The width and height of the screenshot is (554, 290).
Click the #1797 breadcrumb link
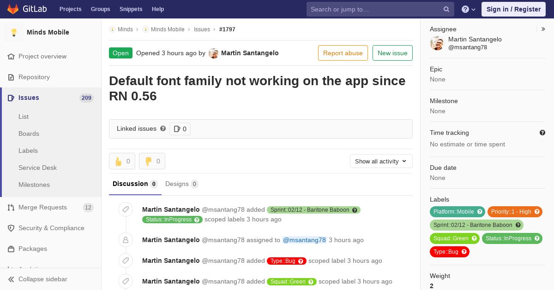227,29
